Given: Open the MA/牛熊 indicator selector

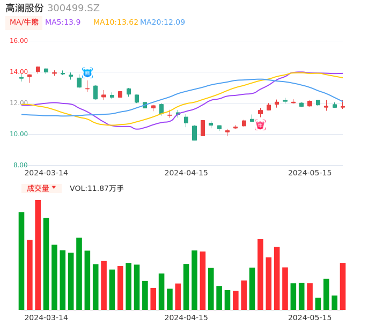Looking at the screenshot, I should pos(24,22).
